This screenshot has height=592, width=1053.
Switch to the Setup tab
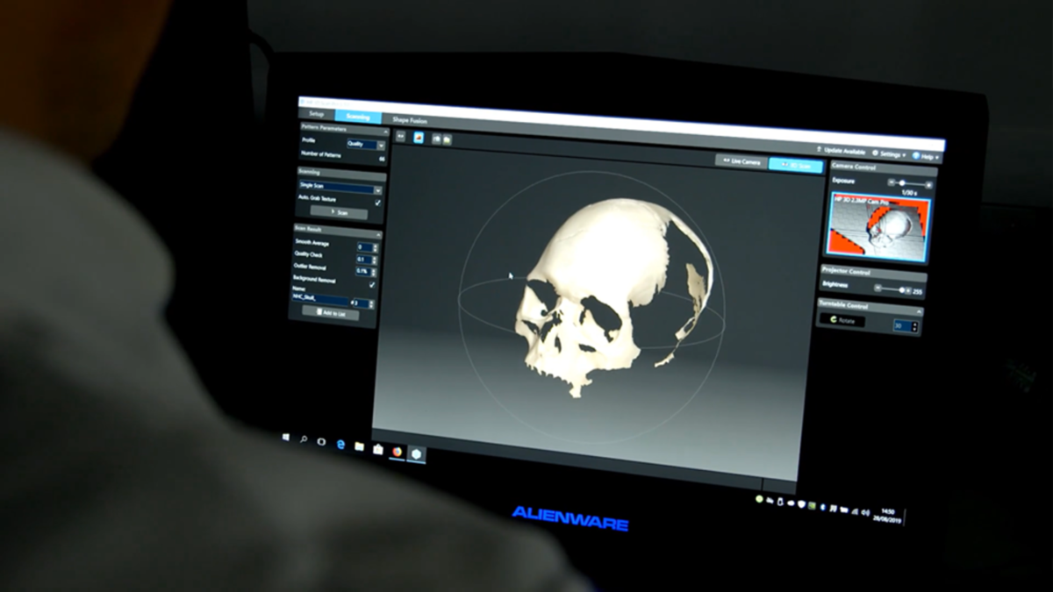[316, 114]
